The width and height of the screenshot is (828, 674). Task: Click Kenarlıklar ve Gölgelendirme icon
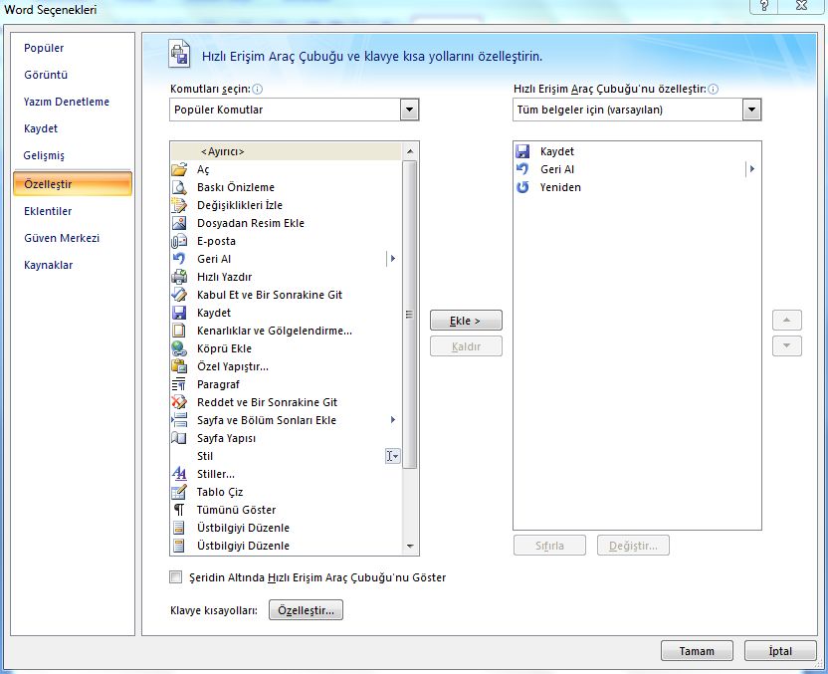[x=179, y=331]
